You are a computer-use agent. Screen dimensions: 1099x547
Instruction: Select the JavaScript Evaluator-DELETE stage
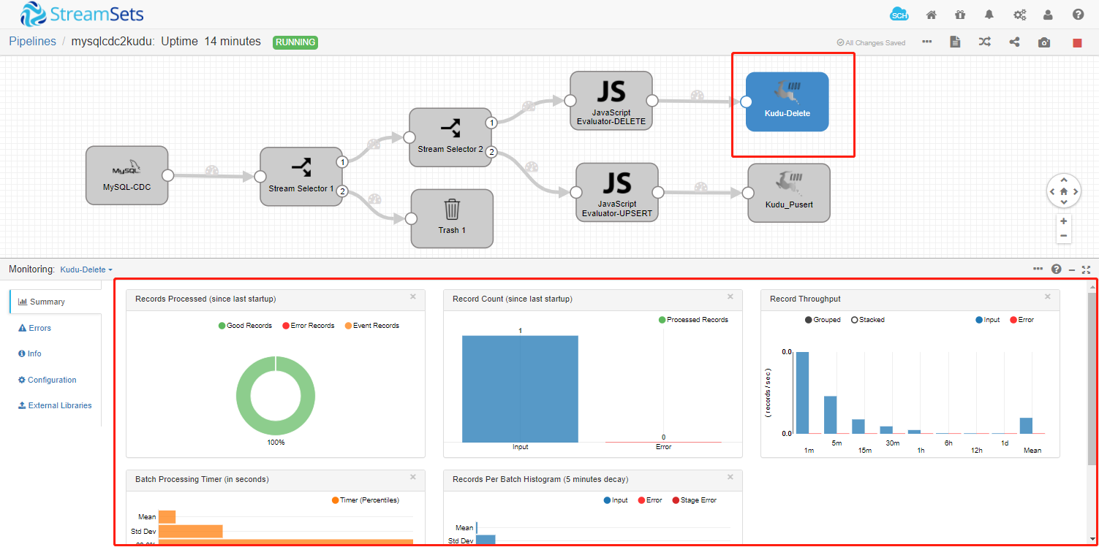click(611, 101)
